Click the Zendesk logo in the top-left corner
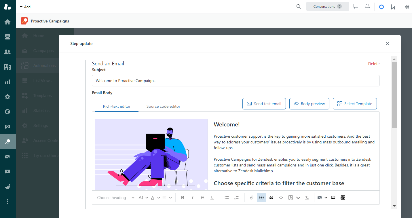Viewport: 412px width, 218px height. click(x=7, y=7)
